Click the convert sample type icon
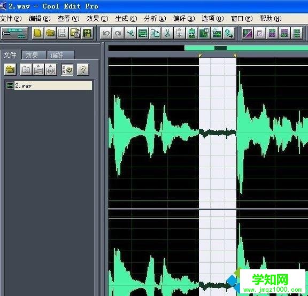Image resolution: width=308 pixels, height=296 pixels. (229, 33)
